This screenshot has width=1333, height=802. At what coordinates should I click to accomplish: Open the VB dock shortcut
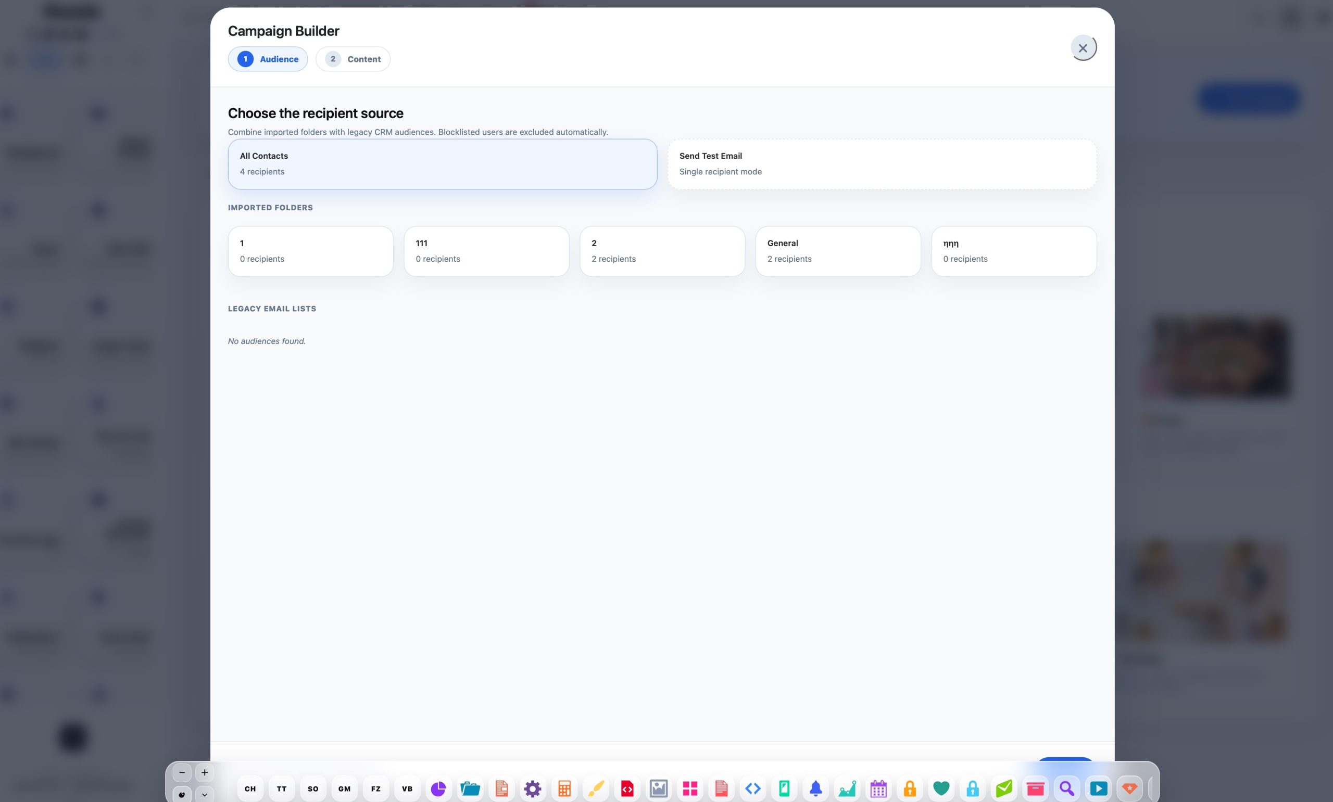coord(407,788)
